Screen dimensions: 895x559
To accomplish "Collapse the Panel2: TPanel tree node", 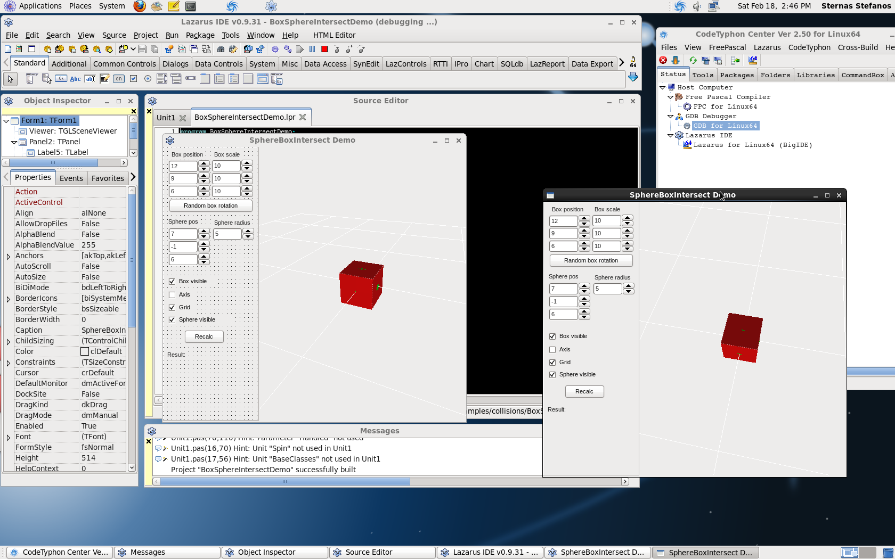I will [14, 142].
